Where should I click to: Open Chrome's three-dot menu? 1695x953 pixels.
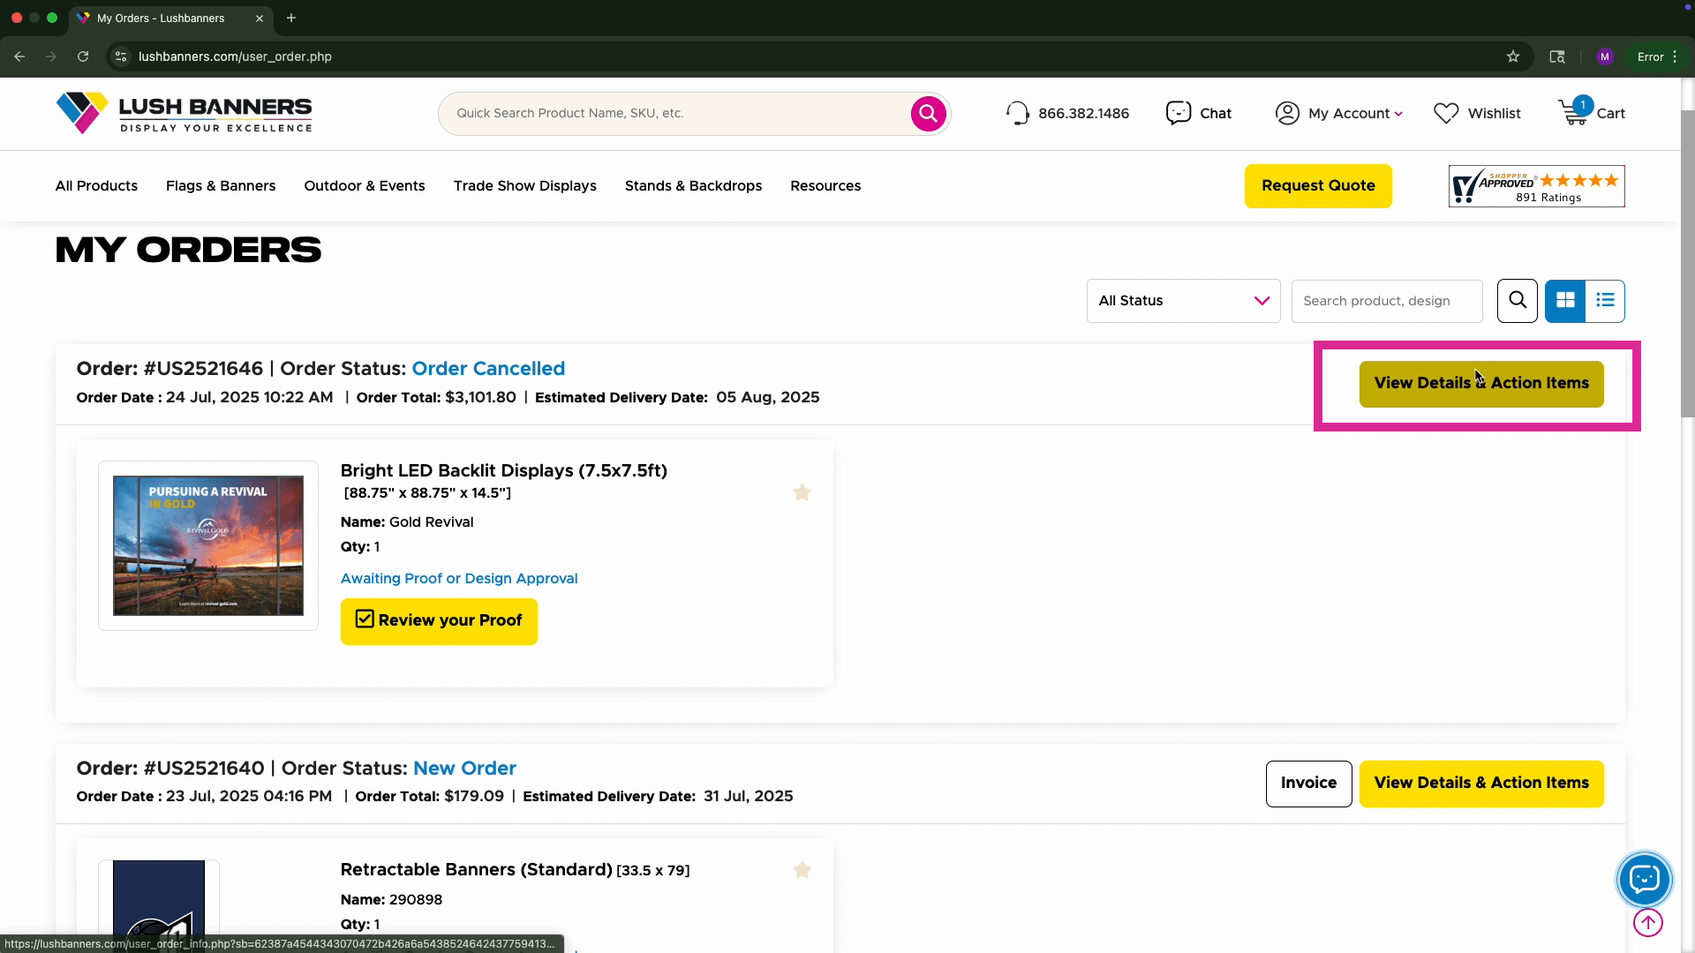pyautogui.click(x=1675, y=56)
